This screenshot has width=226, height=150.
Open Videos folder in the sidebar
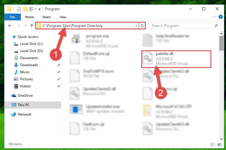tap(25, 86)
